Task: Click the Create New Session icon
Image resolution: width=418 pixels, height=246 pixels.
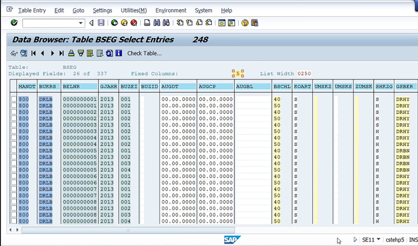Action: pos(221,23)
